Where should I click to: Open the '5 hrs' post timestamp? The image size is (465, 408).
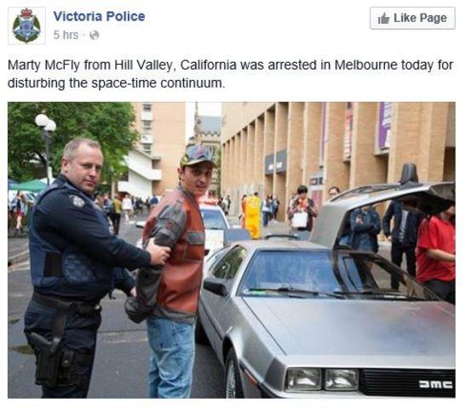[66, 35]
